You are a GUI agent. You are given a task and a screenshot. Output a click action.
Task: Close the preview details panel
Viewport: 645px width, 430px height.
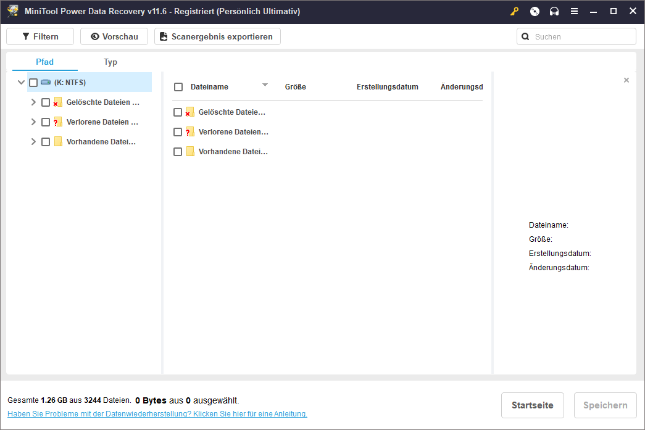[x=626, y=80]
